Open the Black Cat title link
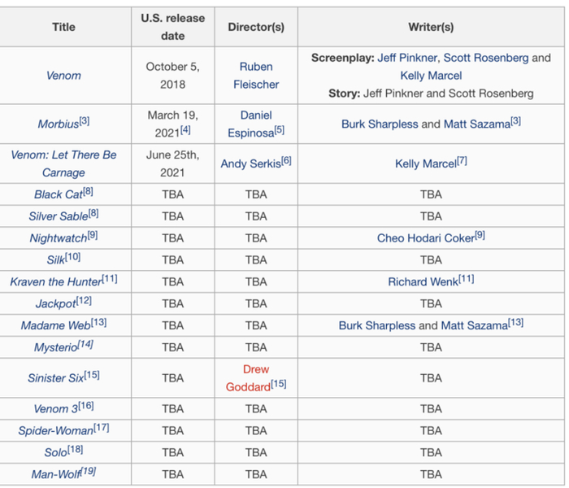Viewport: 569px width, 488px height. (59, 194)
